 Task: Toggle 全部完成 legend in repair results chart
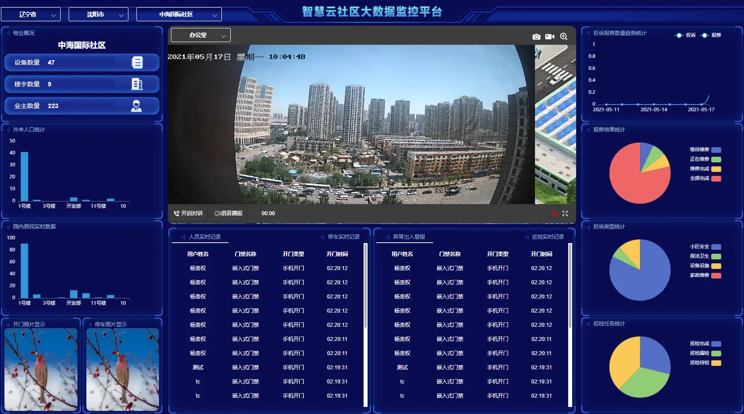coord(705,178)
